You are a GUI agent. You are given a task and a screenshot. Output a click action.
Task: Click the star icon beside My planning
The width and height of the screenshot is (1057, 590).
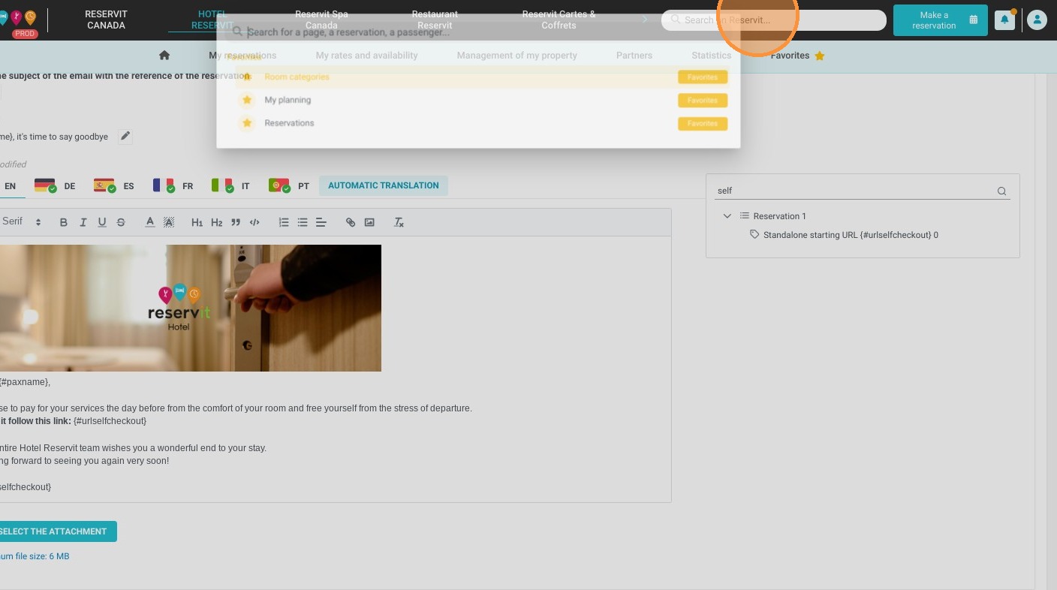click(x=247, y=100)
